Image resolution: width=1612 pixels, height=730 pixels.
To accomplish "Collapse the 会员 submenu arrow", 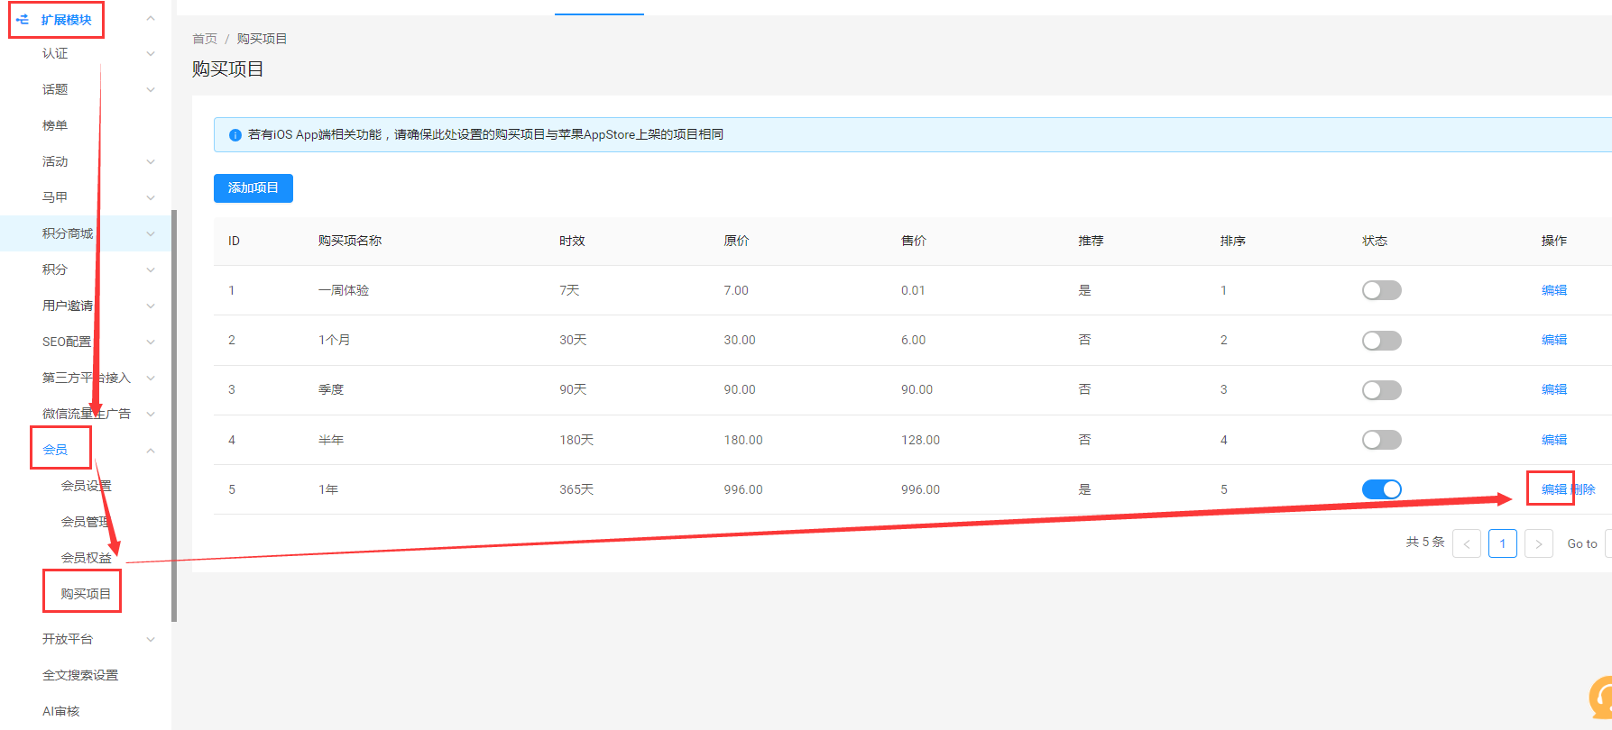I will (x=151, y=451).
